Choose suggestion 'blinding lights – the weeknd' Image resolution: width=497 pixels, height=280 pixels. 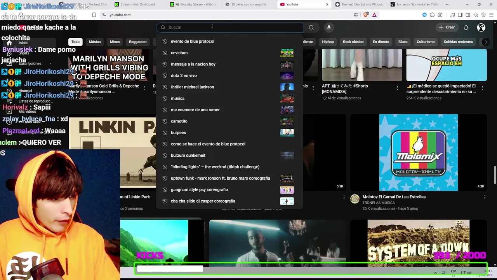[229, 167]
